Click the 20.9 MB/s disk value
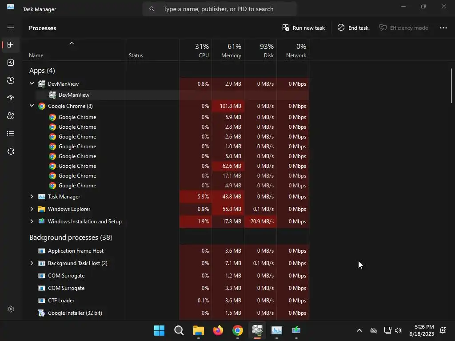 pos(262,221)
